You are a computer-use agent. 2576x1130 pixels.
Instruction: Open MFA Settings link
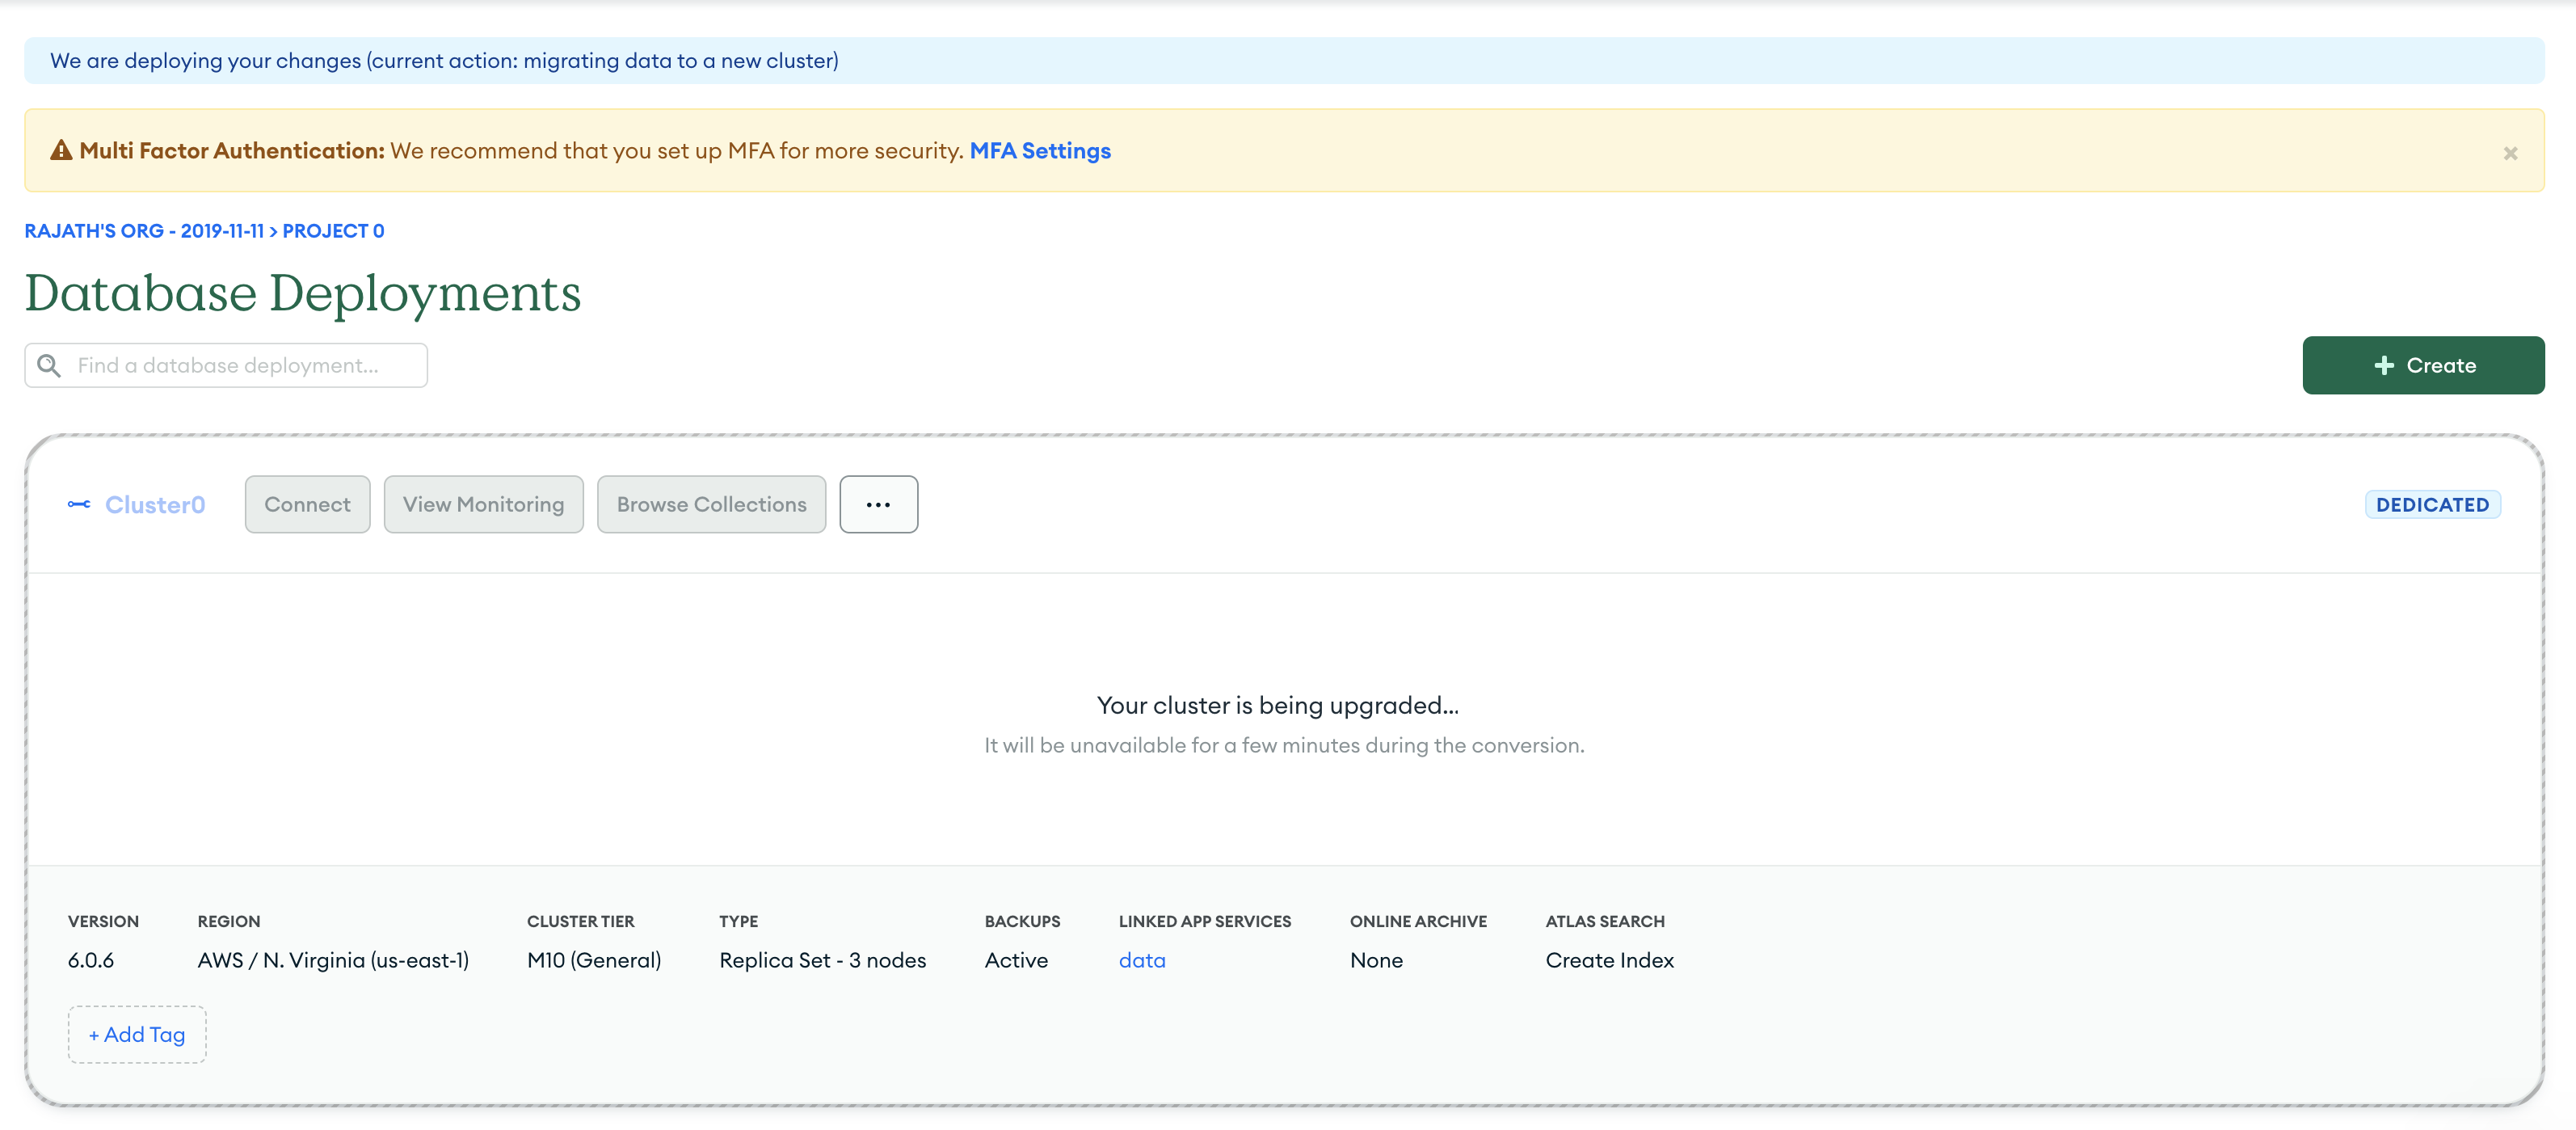1039,151
